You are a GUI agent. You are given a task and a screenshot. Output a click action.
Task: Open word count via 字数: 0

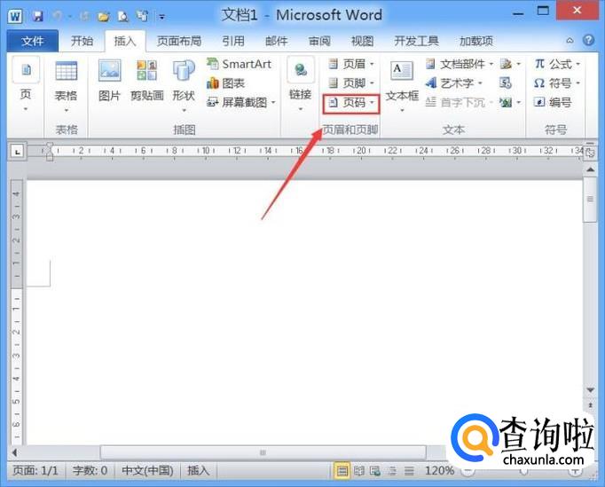tap(90, 470)
